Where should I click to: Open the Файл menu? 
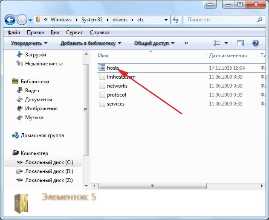[x=14, y=32]
